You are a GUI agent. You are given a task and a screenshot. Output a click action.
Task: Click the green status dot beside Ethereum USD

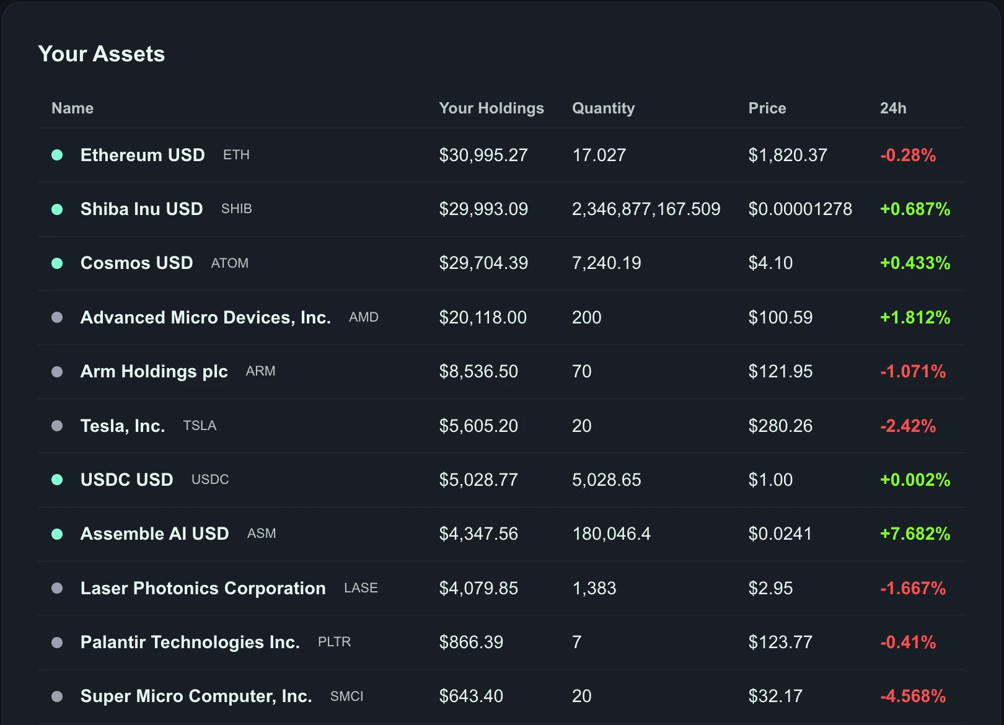point(57,155)
